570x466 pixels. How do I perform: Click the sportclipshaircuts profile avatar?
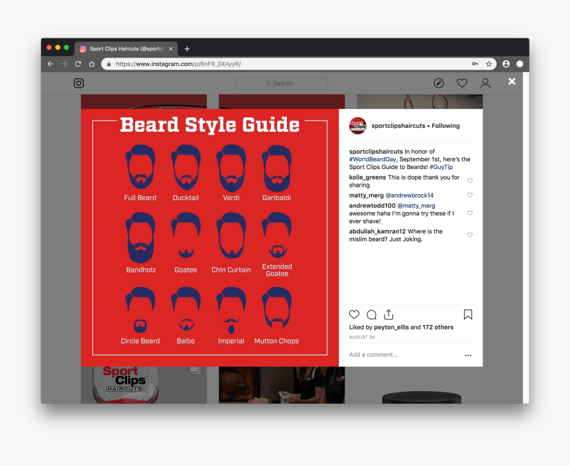(x=358, y=126)
